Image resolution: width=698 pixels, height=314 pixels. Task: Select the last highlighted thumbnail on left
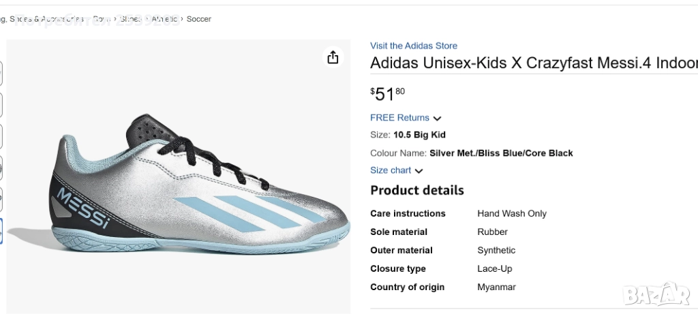pyautogui.click(x=1, y=231)
